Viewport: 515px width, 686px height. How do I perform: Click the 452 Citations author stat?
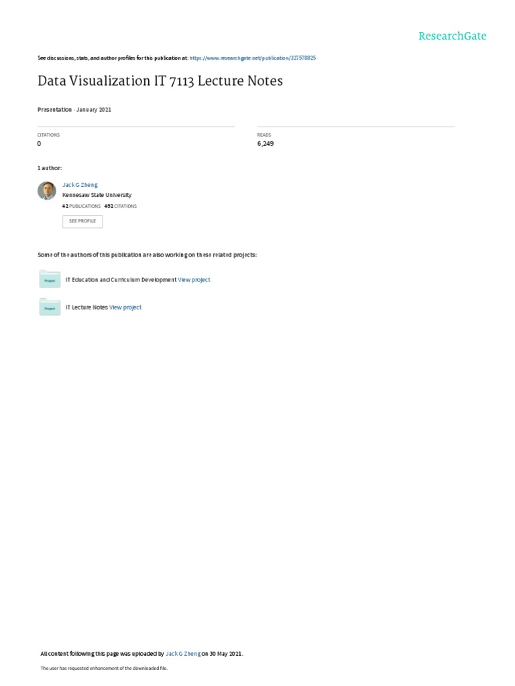point(121,206)
